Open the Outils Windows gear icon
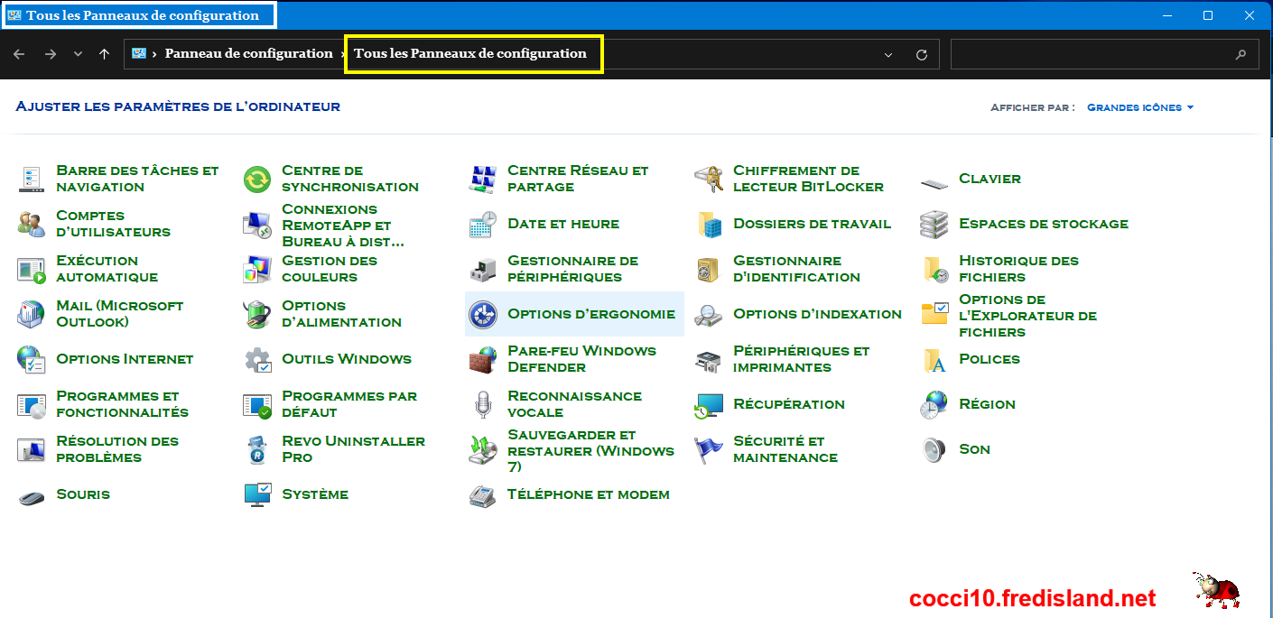1273x618 pixels. click(257, 359)
